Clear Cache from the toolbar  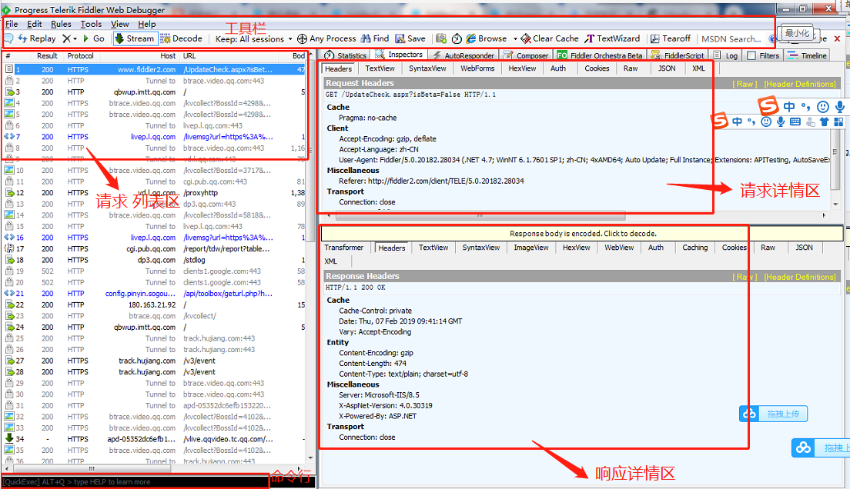pyautogui.click(x=550, y=38)
